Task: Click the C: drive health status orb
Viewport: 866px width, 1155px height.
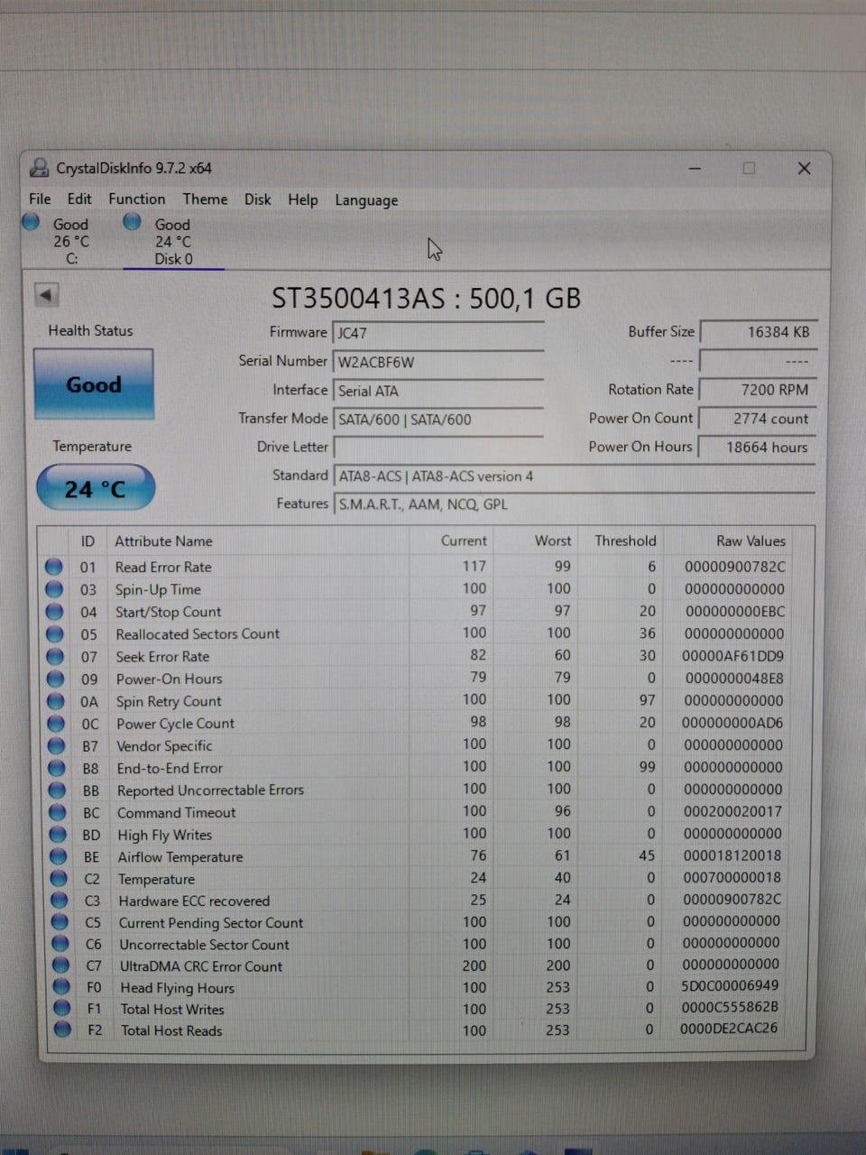Action: pos(32,222)
